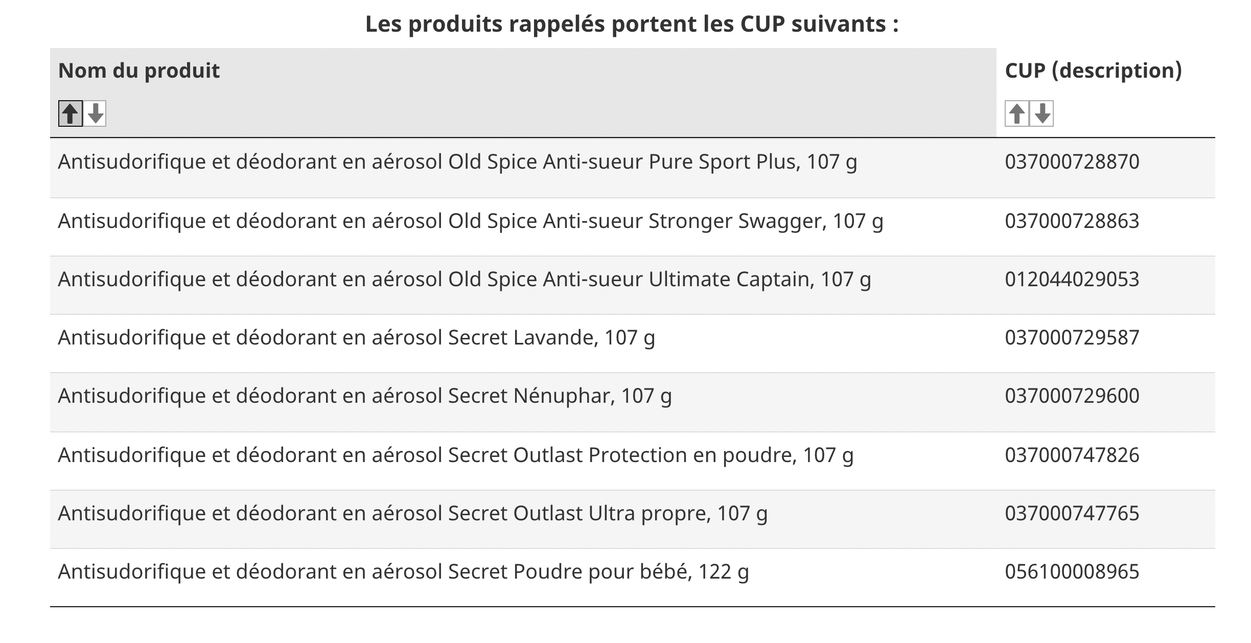Sort CUP column descending with down arrow
This screenshot has height=643, width=1251.
point(1042,113)
